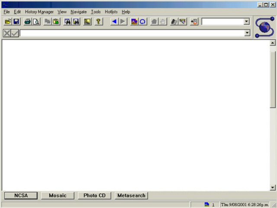Click the Paste clipboard icon
277x208 pixels.
56,22
